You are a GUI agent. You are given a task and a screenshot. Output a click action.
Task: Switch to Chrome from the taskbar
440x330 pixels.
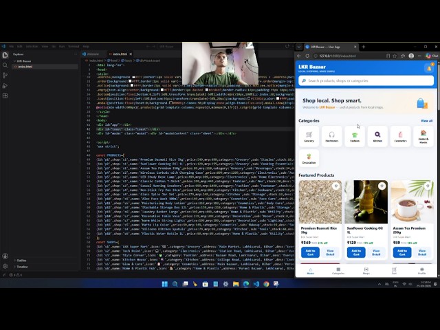[x=266, y=284]
